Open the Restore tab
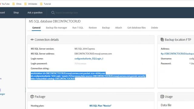The height and width of the screenshot is (109, 194). click(x=93, y=28)
